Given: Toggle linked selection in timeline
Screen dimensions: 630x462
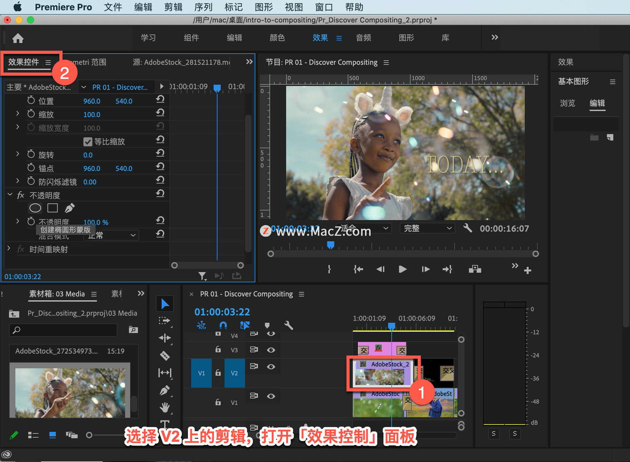Looking at the screenshot, I should (245, 325).
